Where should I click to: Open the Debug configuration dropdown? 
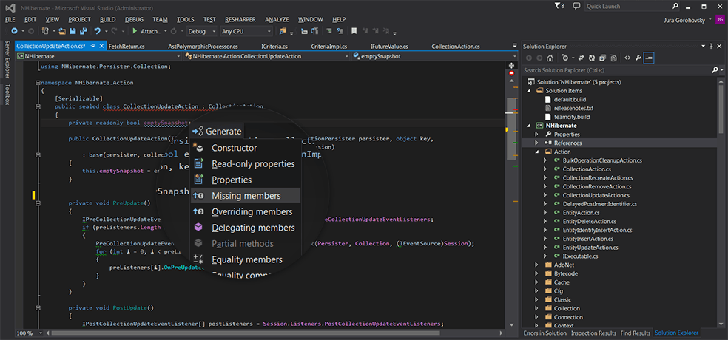(x=201, y=31)
